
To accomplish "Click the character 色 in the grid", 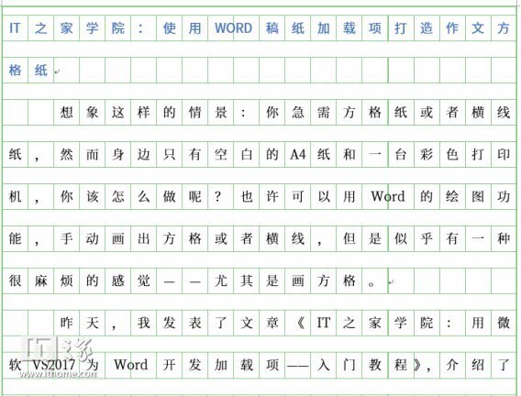I will coord(452,154).
